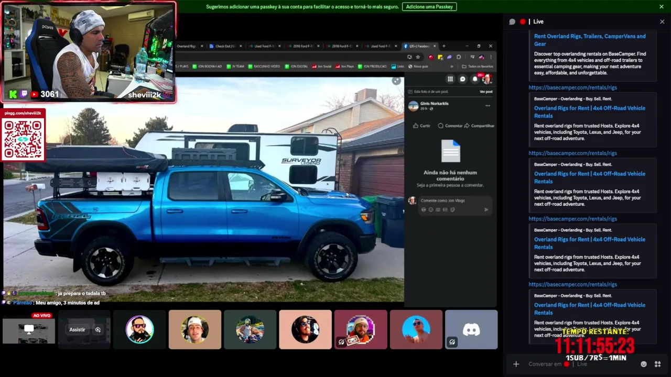Select the Discord logo participant tile
This screenshot has height=377, width=671.
(x=471, y=329)
